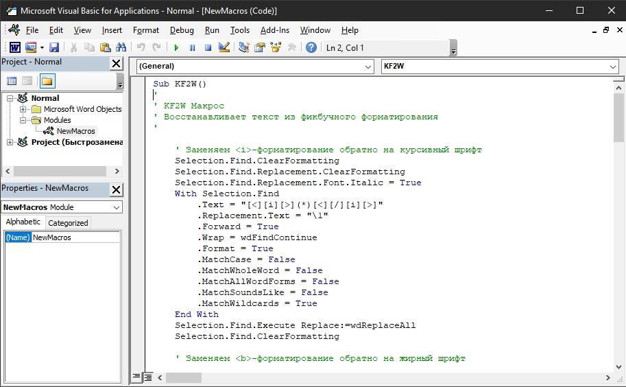Open the Debug menu
This screenshot has width=626, height=387.
(x=182, y=30)
